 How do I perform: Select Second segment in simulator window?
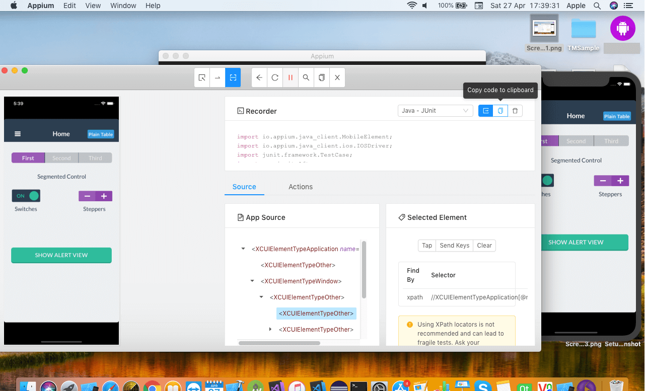coord(576,141)
